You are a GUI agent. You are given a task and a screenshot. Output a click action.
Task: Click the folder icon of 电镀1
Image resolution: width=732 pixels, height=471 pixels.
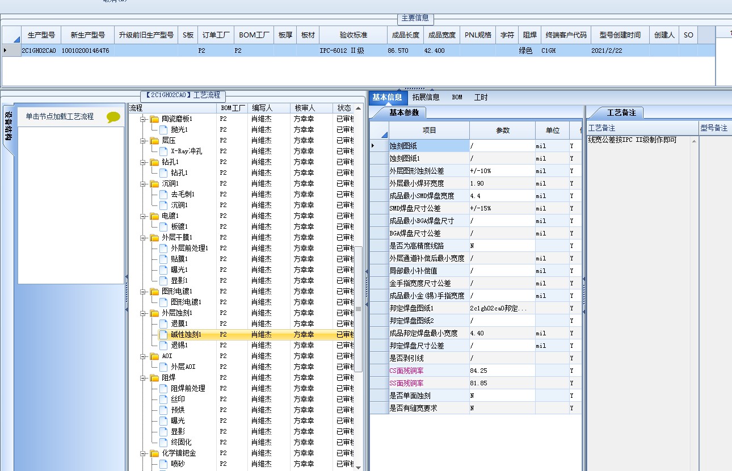154,216
